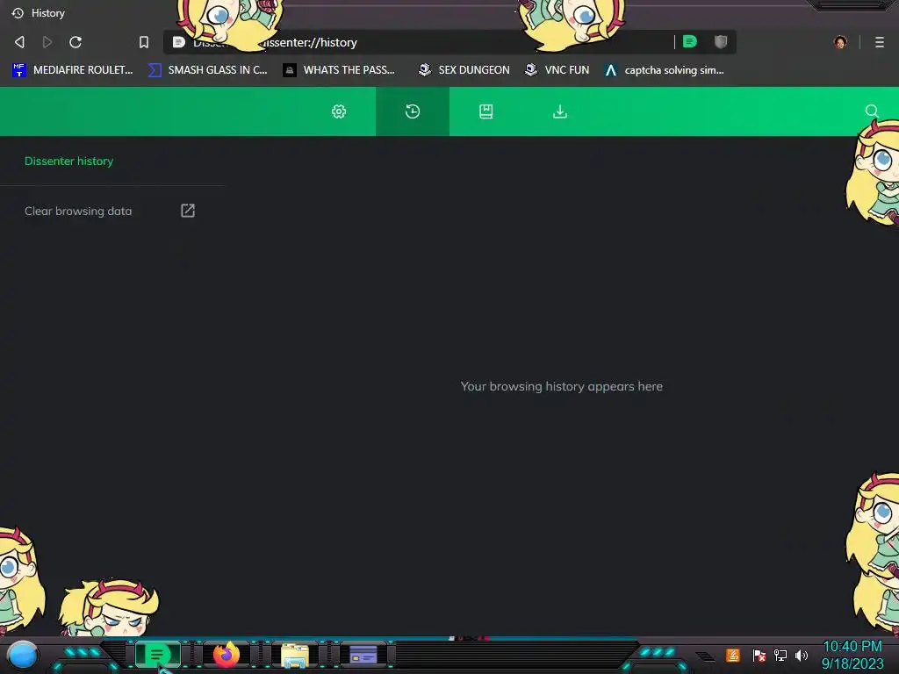The width and height of the screenshot is (899, 674).
Task: Go back using the browser back arrow
Action: [x=19, y=42]
